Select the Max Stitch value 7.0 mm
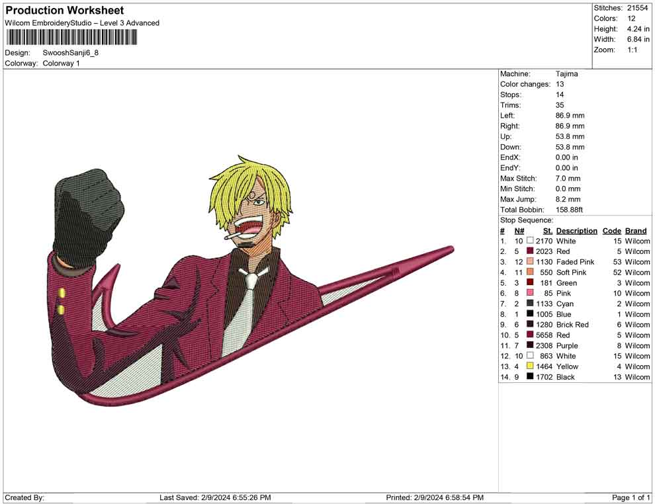Image resolution: width=655 pixels, height=504 pixels. coord(568,179)
